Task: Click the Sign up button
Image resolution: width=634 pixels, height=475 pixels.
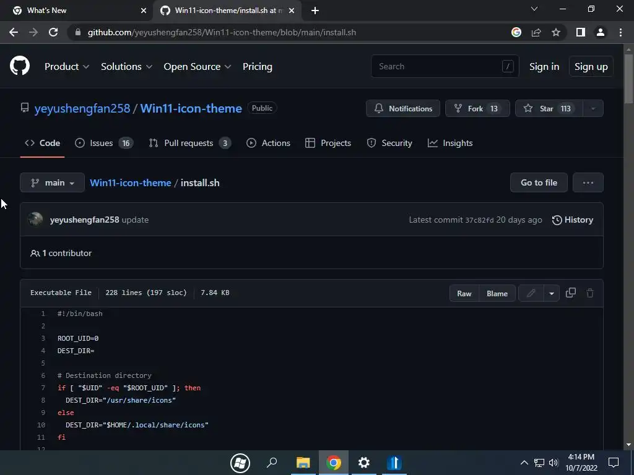Action: click(x=591, y=67)
